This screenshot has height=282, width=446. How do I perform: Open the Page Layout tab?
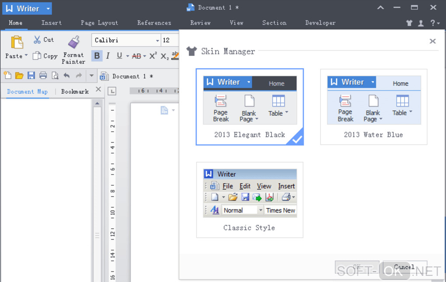pos(99,23)
